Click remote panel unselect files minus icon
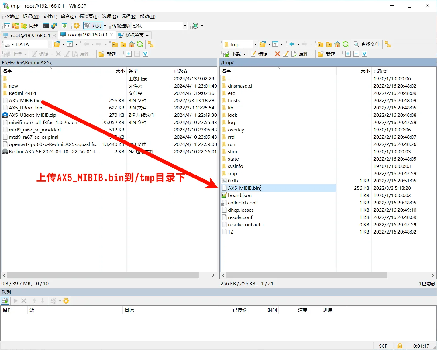This screenshot has height=350, width=437. [x=356, y=54]
